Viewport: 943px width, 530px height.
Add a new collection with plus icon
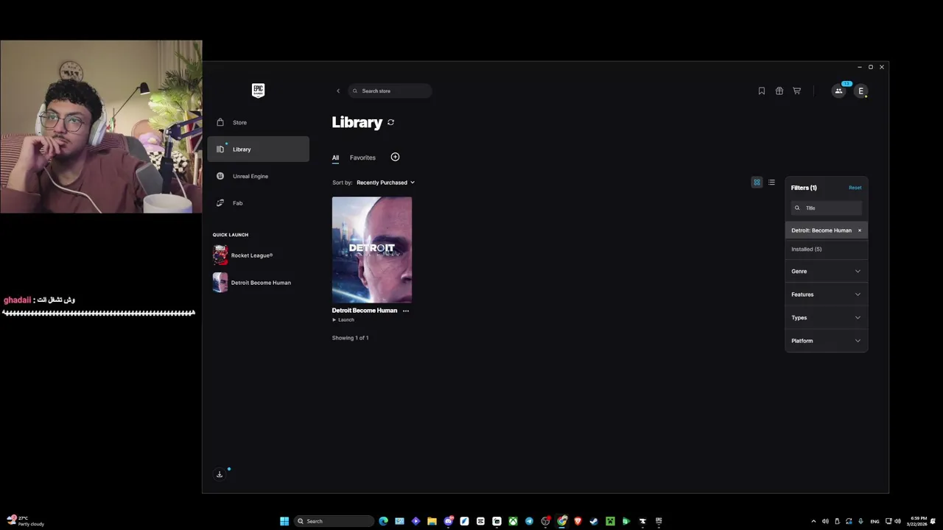coord(395,157)
